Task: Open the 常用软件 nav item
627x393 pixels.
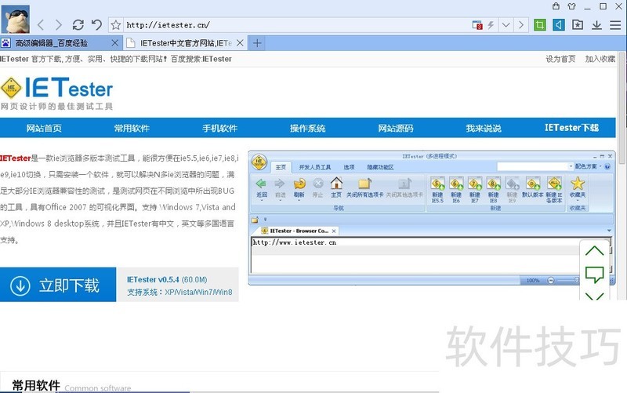Action: 132,128
